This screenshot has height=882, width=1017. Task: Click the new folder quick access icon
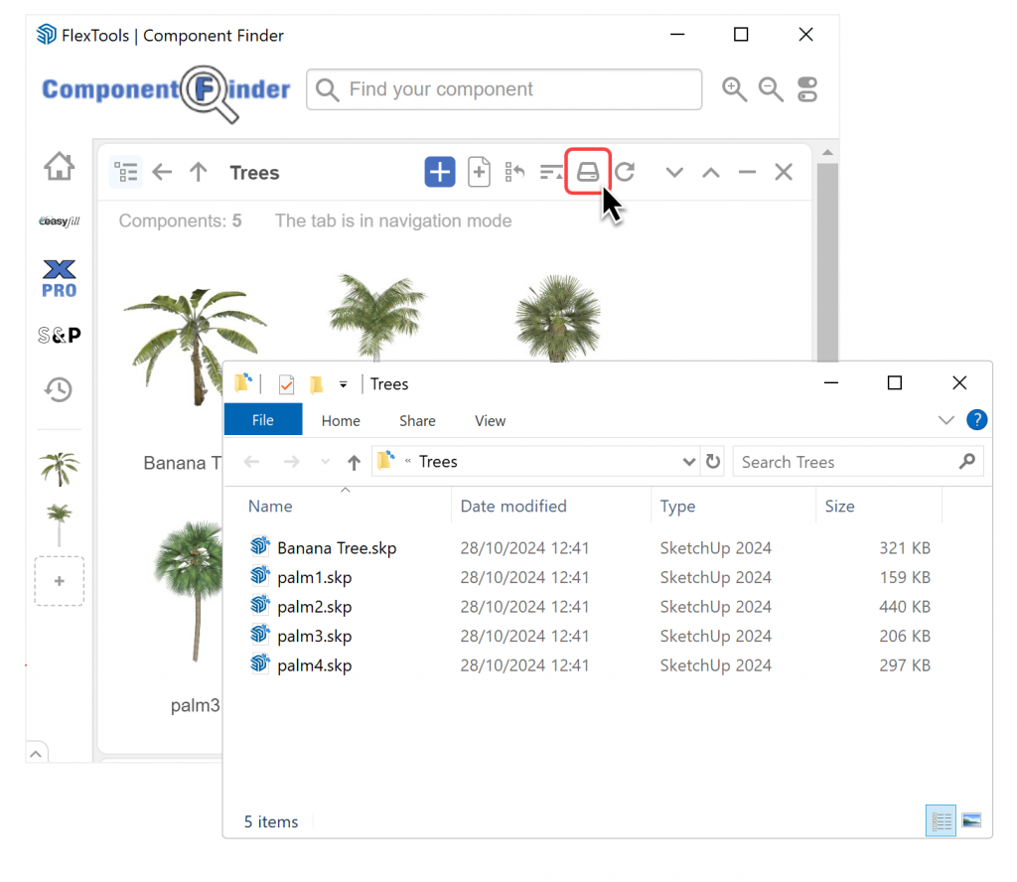[317, 384]
